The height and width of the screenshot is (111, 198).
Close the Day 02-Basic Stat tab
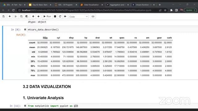pos(50,5)
